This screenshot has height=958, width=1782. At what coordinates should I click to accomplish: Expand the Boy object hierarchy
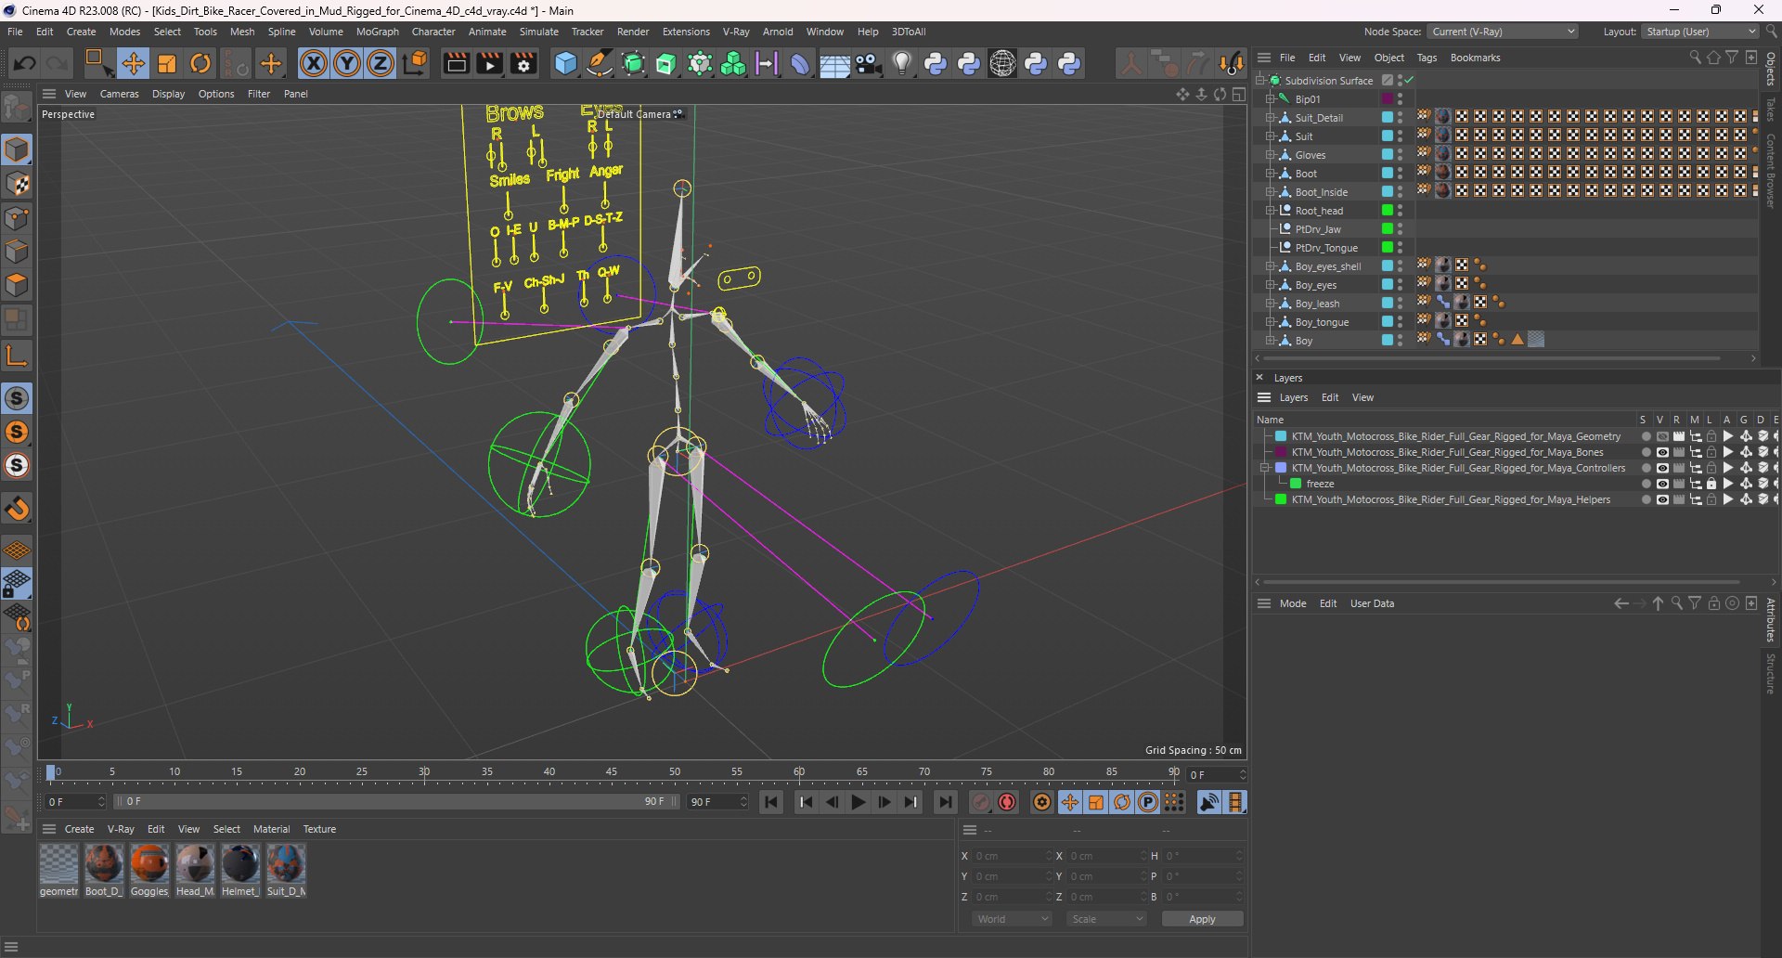[1270, 341]
